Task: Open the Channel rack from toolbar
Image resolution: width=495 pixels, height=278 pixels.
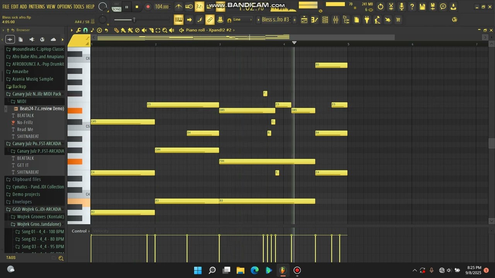Action: (x=325, y=20)
